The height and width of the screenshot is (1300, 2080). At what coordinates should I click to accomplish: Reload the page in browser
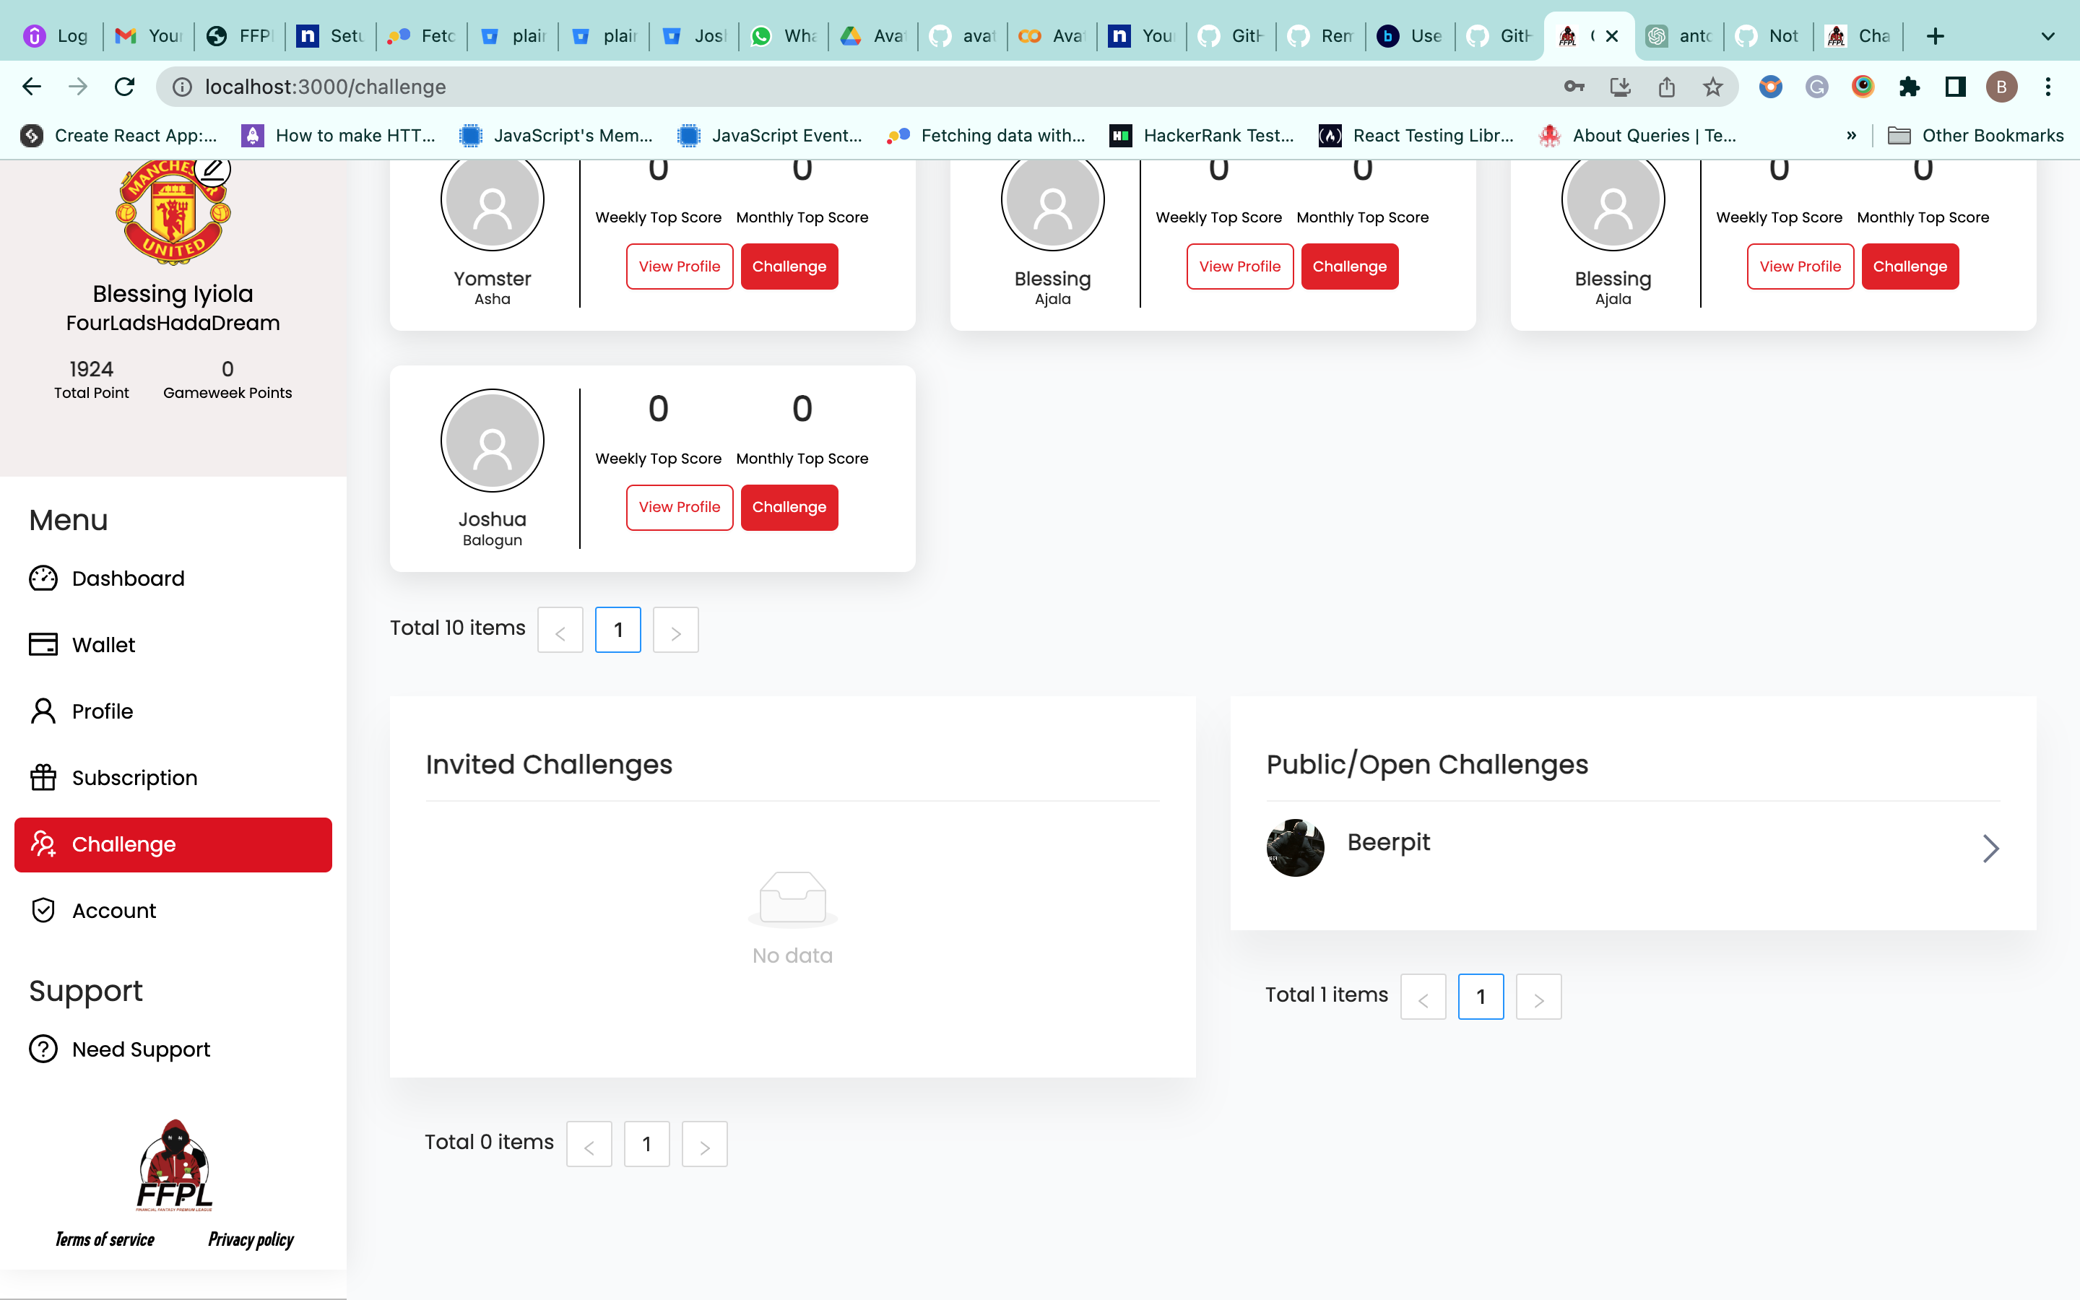[x=125, y=87]
